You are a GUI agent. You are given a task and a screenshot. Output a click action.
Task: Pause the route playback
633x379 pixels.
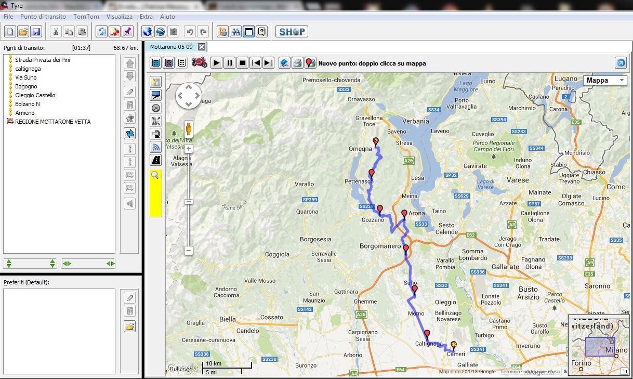tap(230, 63)
